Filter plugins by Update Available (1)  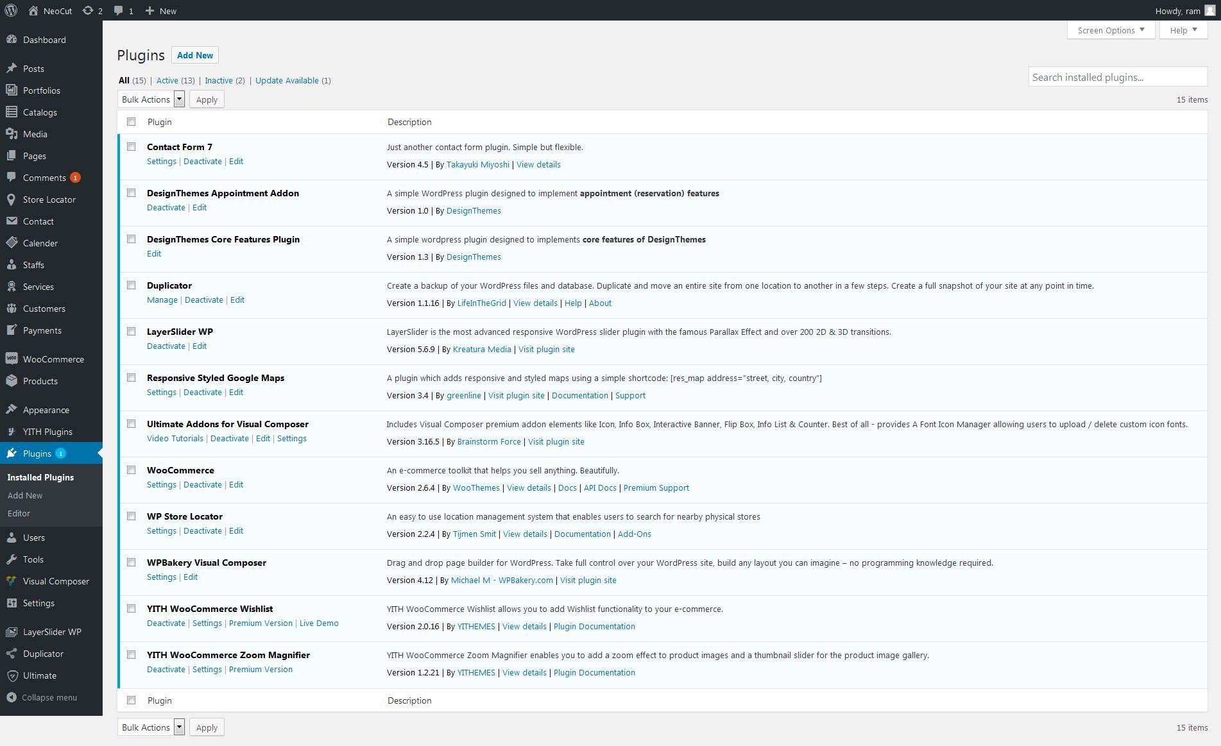tap(293, 80)
